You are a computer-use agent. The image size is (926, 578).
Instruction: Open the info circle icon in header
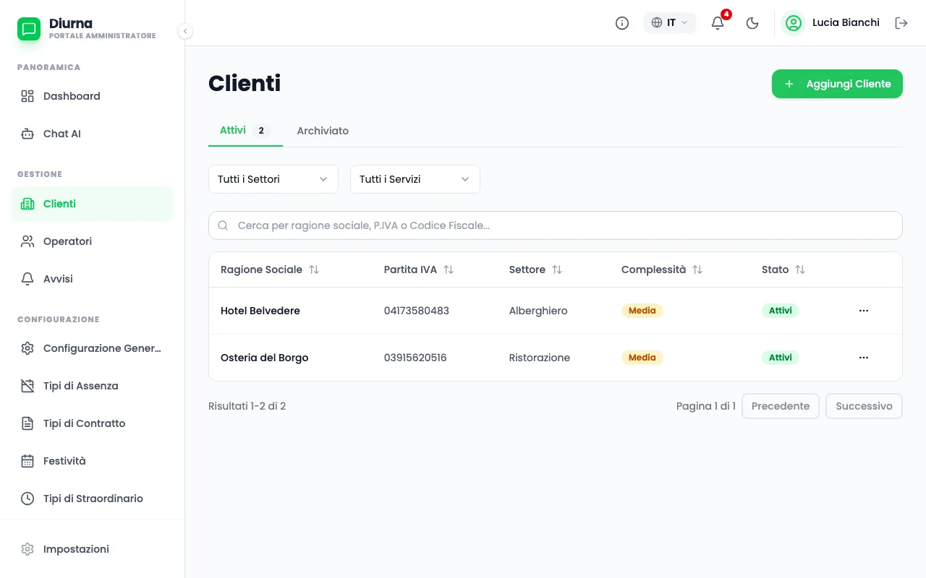pyautogui.click(x=622, y=23)
